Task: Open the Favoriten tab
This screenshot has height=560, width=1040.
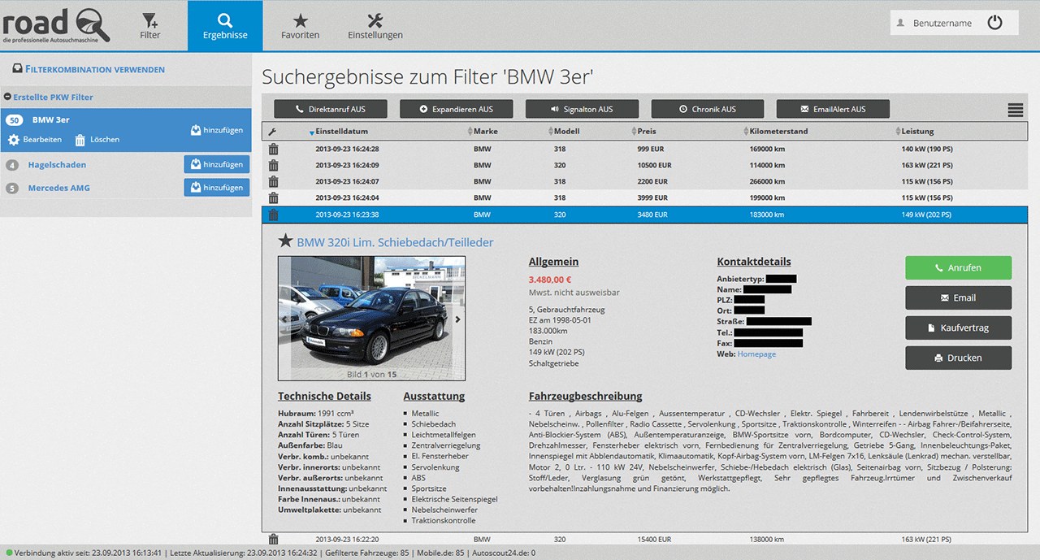Action: (300, 26)
